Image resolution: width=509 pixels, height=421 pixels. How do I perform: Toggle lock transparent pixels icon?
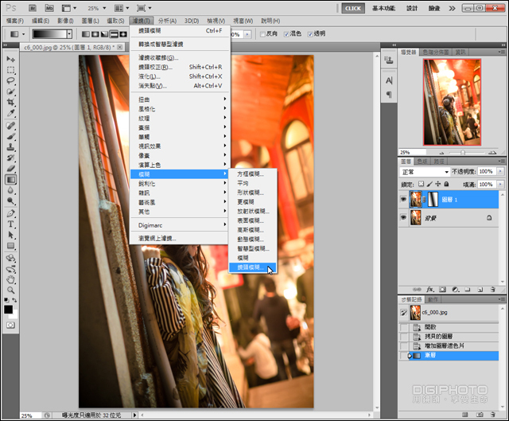pyautogui.click(x=421, y=184)
